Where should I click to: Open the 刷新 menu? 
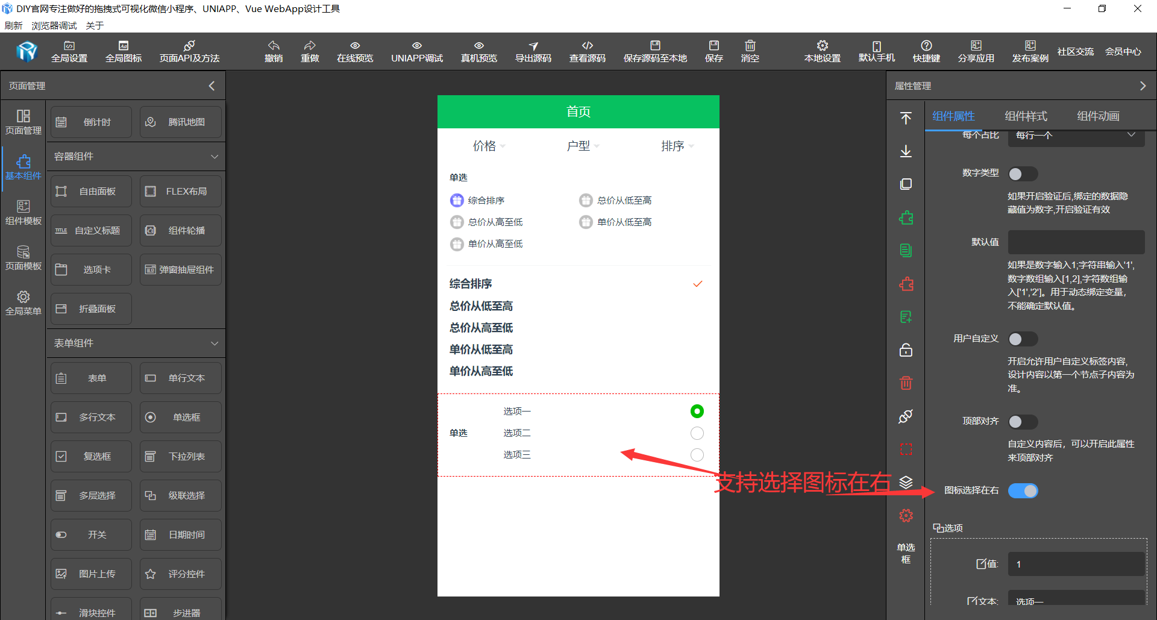pyautogui.click(x=13, y=25)
